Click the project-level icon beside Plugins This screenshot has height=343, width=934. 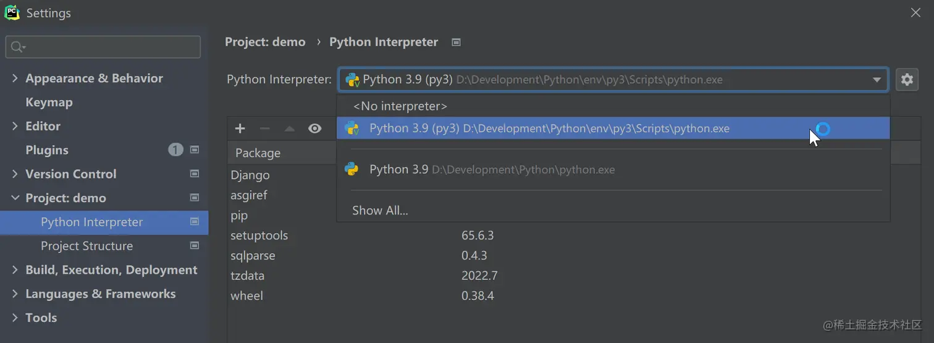pos(195,150)
